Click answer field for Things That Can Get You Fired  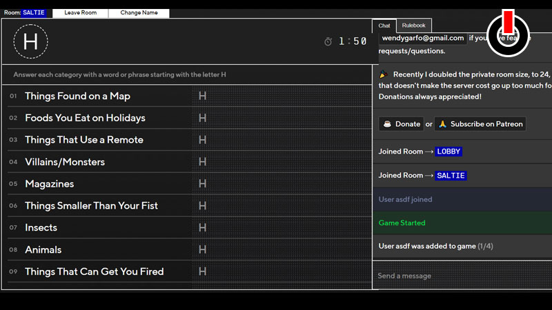coord(282,271)
